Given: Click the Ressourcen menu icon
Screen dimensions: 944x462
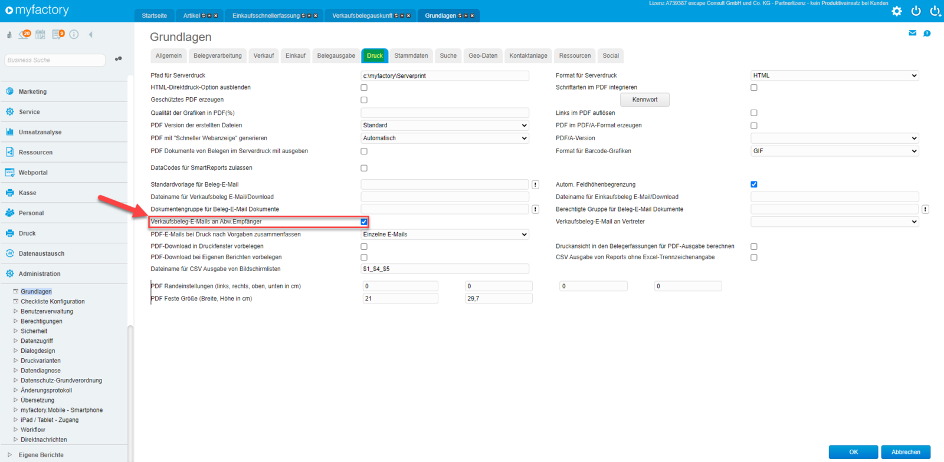Looking at the screenshot, I should [x=9, y=152].
